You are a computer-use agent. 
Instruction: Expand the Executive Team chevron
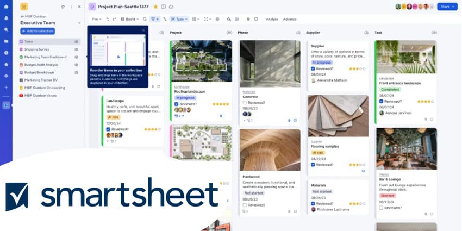pyautogui.click(x=79, y=23)
